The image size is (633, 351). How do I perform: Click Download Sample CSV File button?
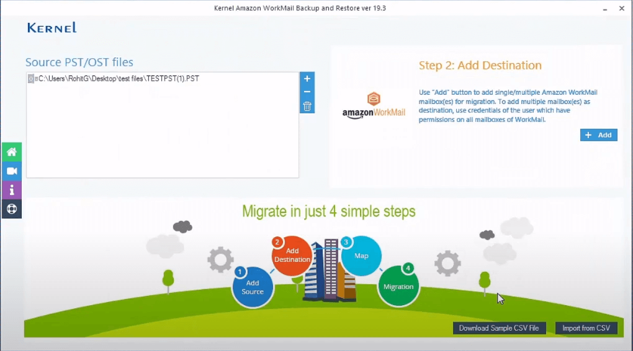(499, 328)
